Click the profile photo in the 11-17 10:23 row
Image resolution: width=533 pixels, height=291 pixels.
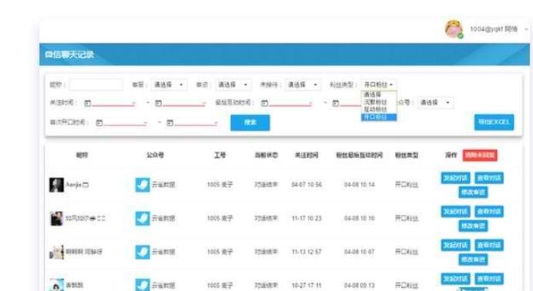point(56,219)
